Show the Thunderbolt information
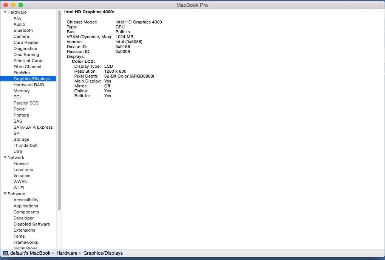The image size is (385, 260). click(x=25, y=145)
